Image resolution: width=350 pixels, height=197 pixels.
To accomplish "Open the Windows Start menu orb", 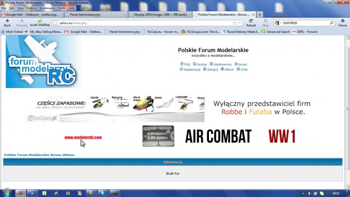I will click(x=7, y=193).
